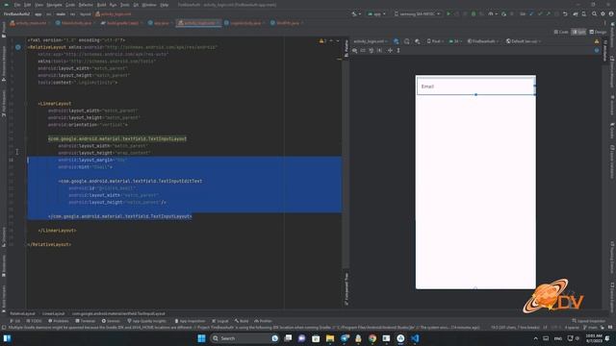
Task: Click the account avatar icon
Action: click(x=611, y=14)
